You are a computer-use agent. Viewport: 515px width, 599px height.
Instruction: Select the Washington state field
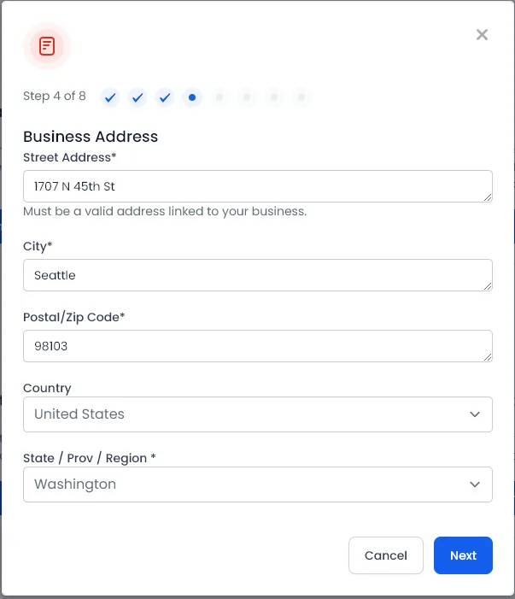[258, 484]
